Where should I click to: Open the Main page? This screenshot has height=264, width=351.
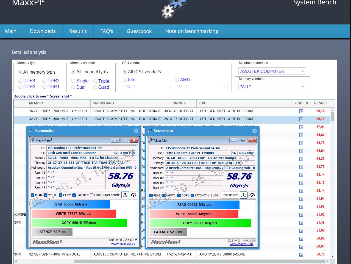click(11, 31)
